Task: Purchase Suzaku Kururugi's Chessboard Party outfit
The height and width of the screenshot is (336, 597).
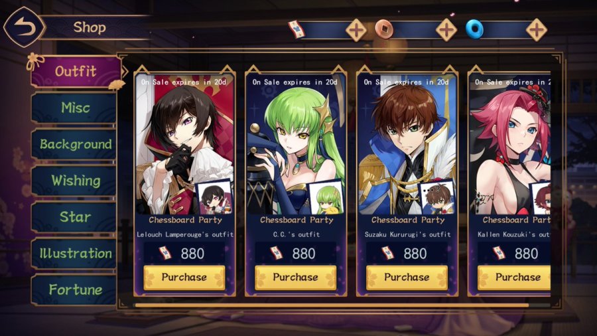Action: coord(407,278)
